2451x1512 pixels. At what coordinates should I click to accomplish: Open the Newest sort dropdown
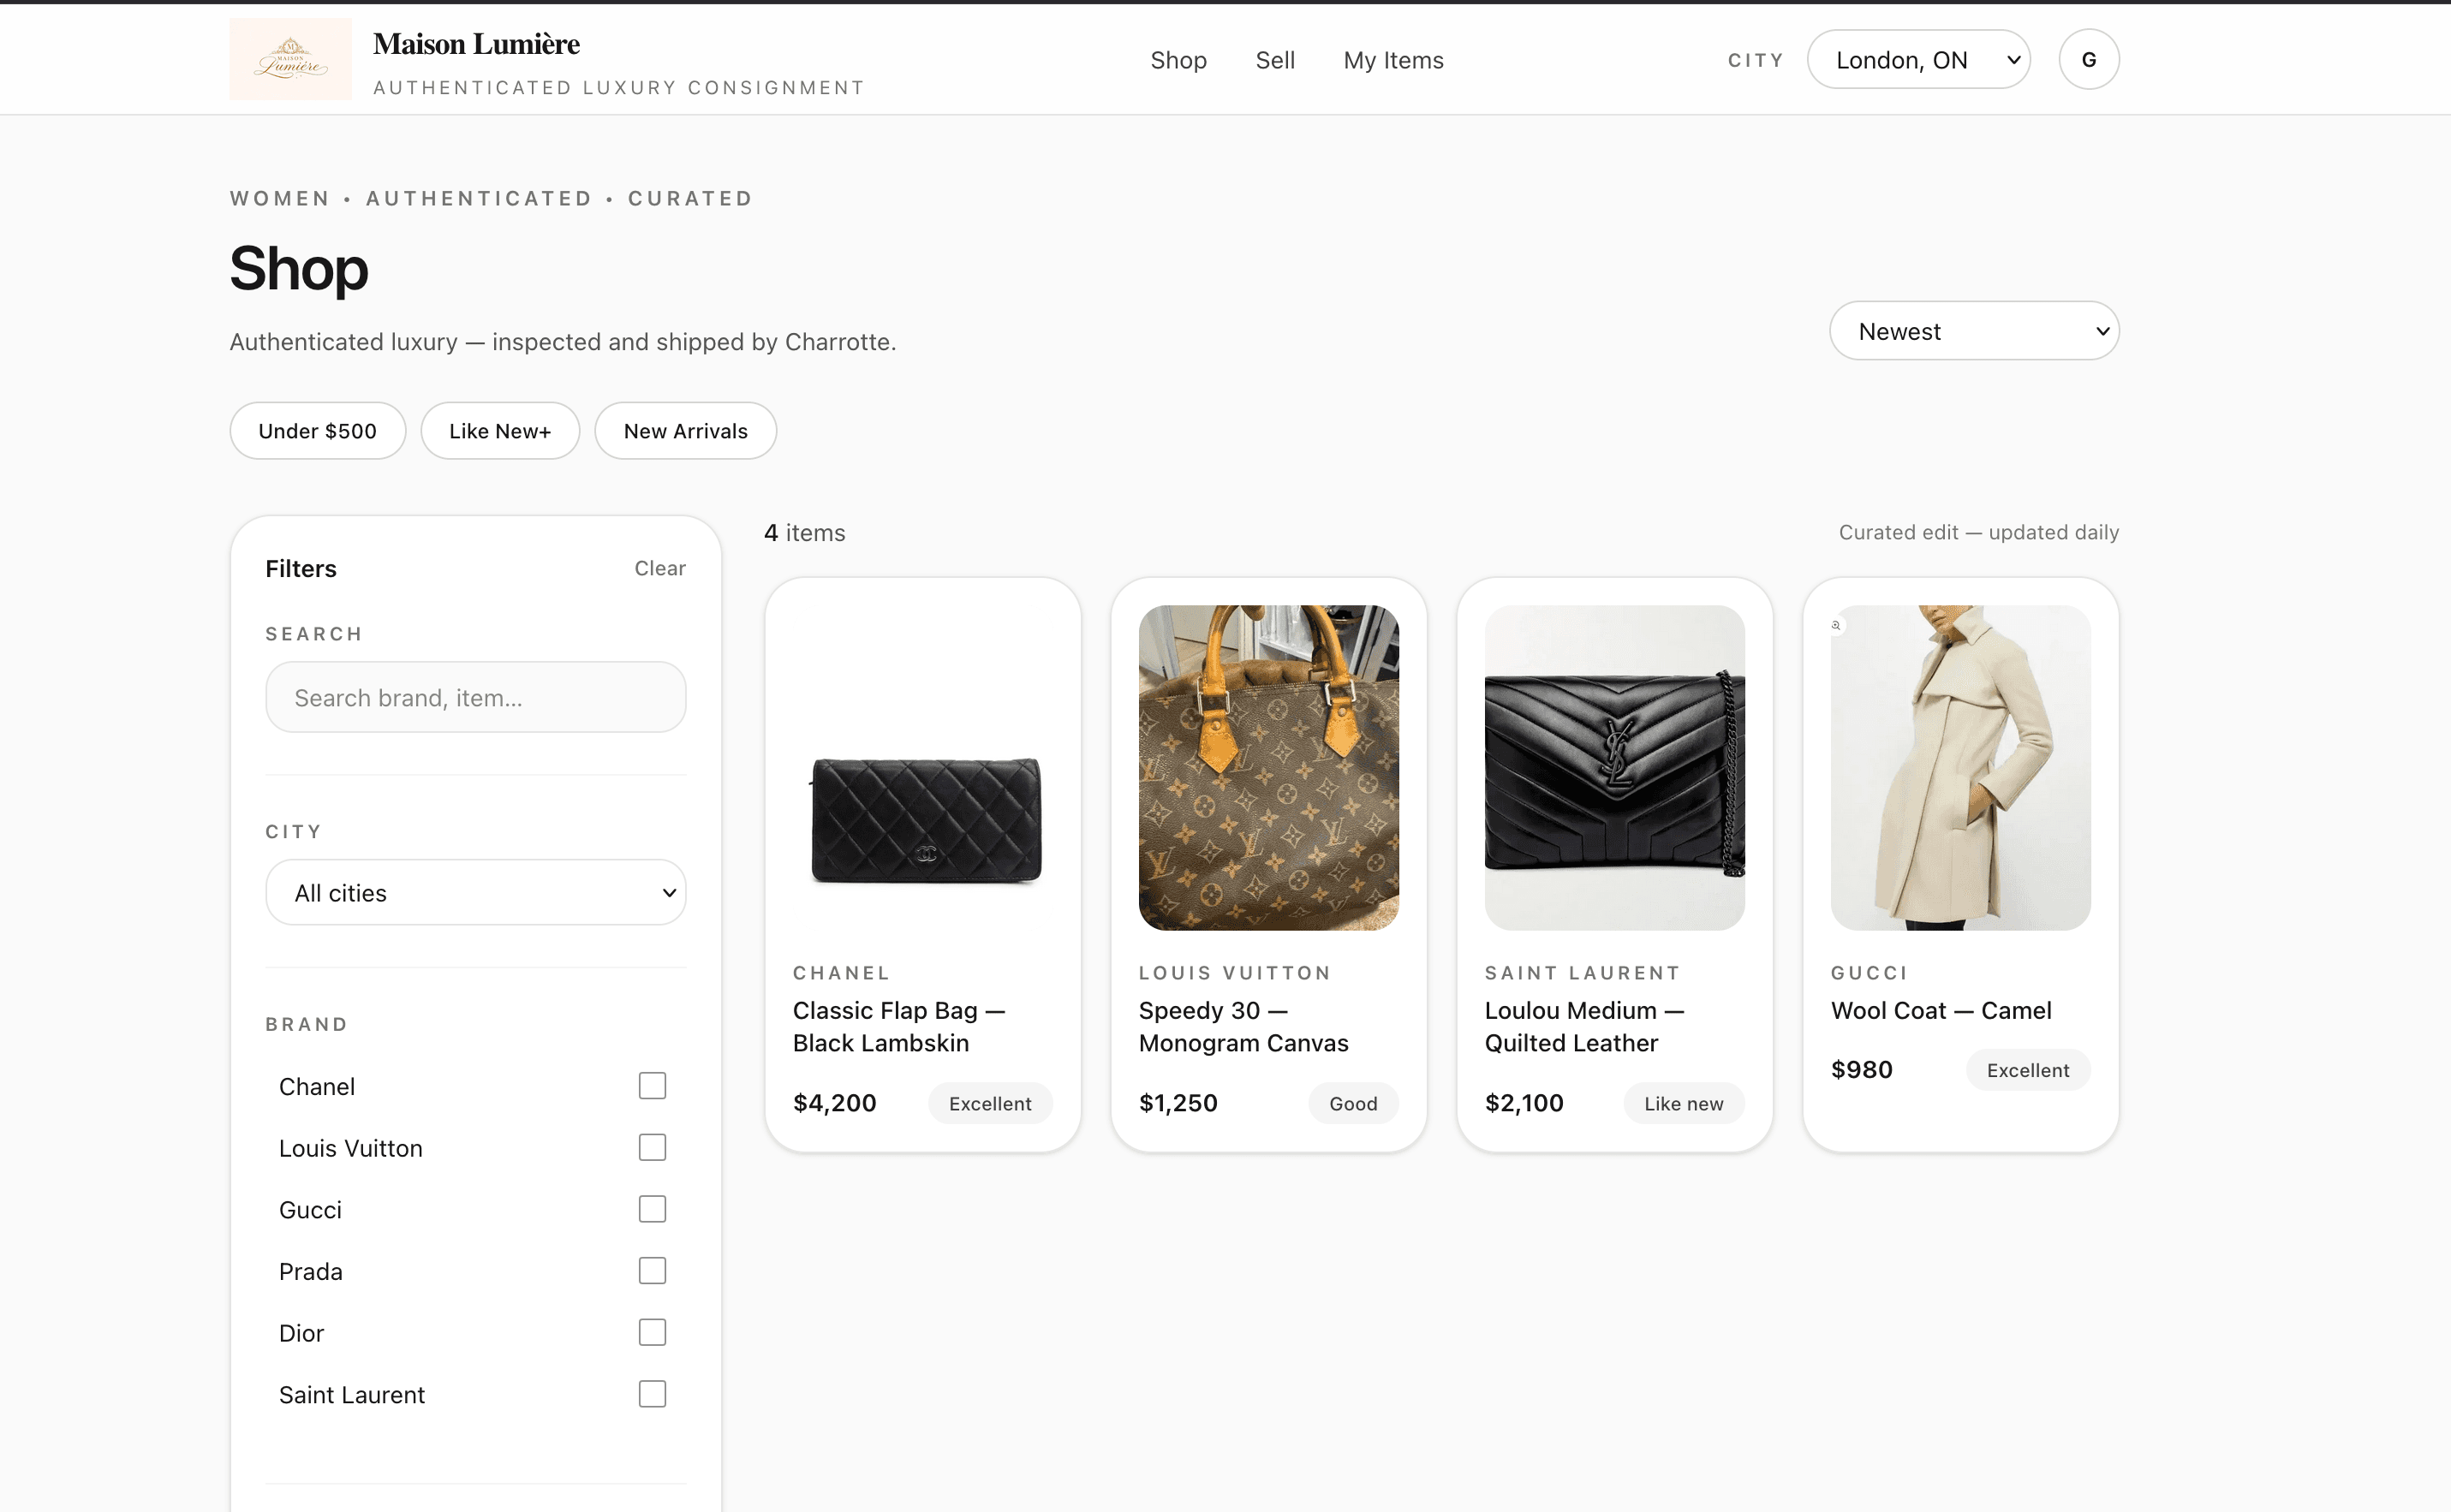point(1973,331)
